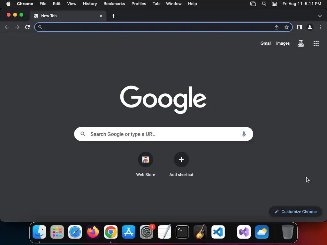Image resolution: width=327 pixels, height=245 pixels.
Task: Open Finder from the Dock
Action: [x=39, y=232]
